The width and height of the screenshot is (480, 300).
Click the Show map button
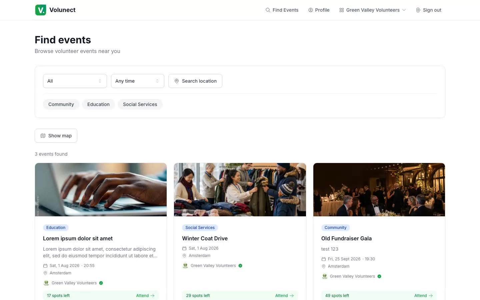(56, 136)
